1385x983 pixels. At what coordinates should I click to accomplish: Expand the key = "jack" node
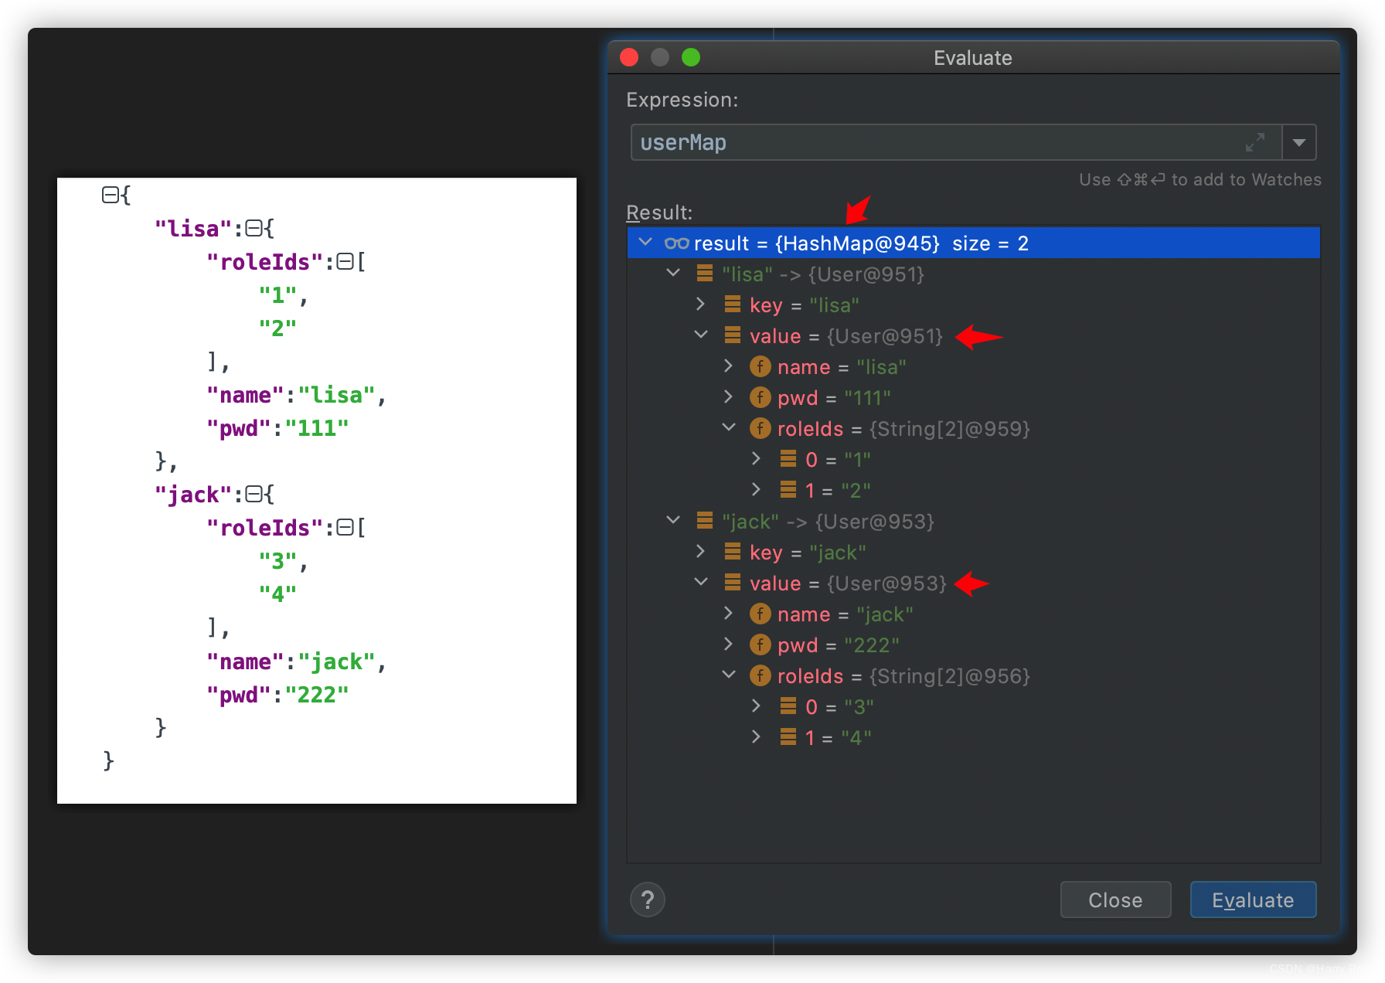tap(700, 552)
